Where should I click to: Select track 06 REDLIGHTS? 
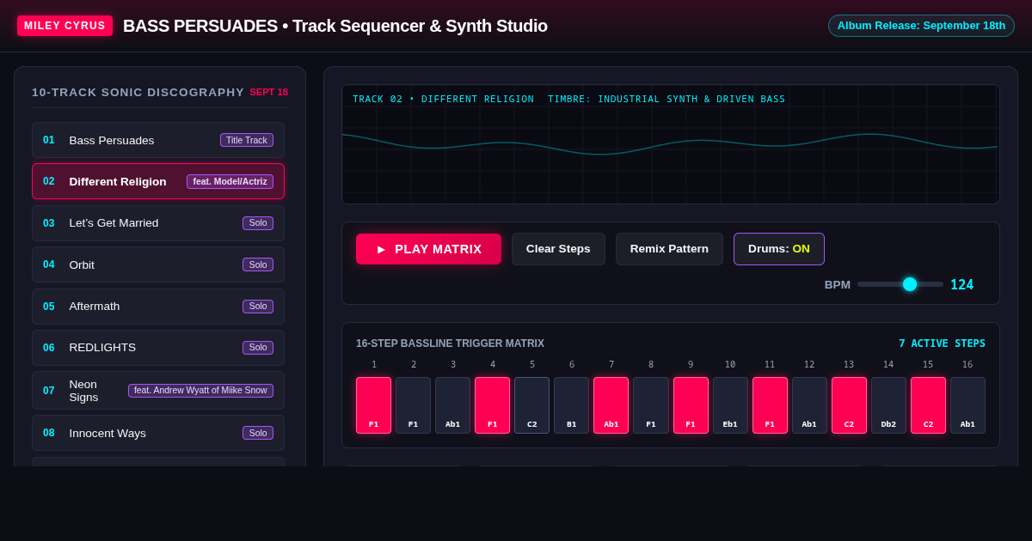(x=158, y=348)
